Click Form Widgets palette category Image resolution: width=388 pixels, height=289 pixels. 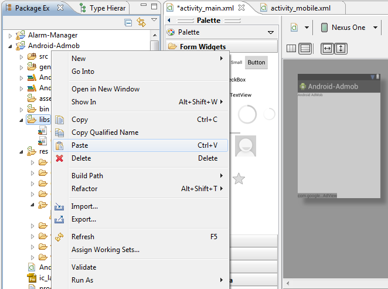222,46
